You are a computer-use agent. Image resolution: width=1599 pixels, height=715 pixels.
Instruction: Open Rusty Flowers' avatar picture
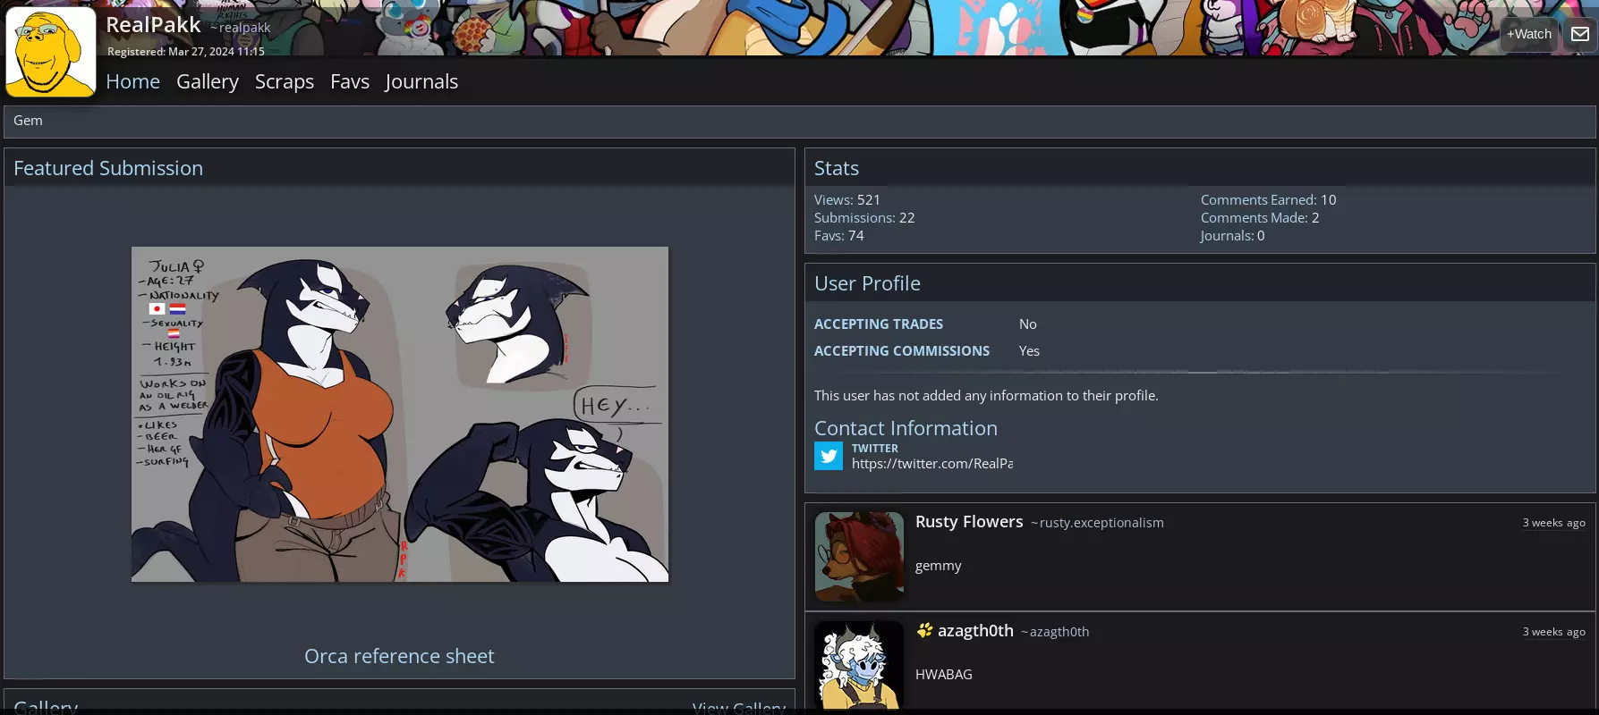(x=859, y=556)
